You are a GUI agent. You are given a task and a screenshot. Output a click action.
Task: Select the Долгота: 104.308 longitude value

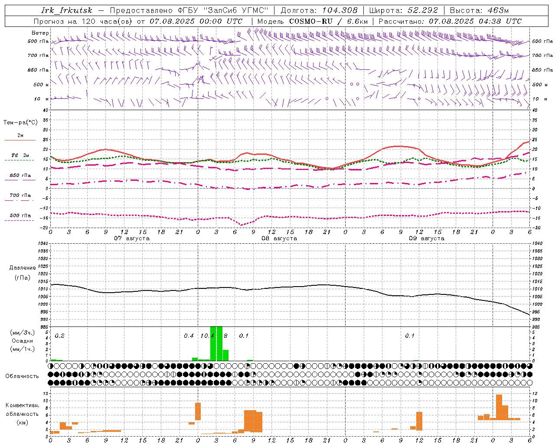(319, 10)
